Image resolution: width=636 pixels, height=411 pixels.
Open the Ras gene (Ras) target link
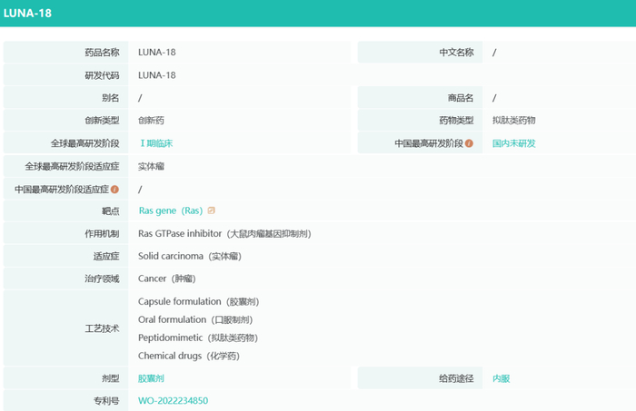pyautogui.click(x=171, y=210)
